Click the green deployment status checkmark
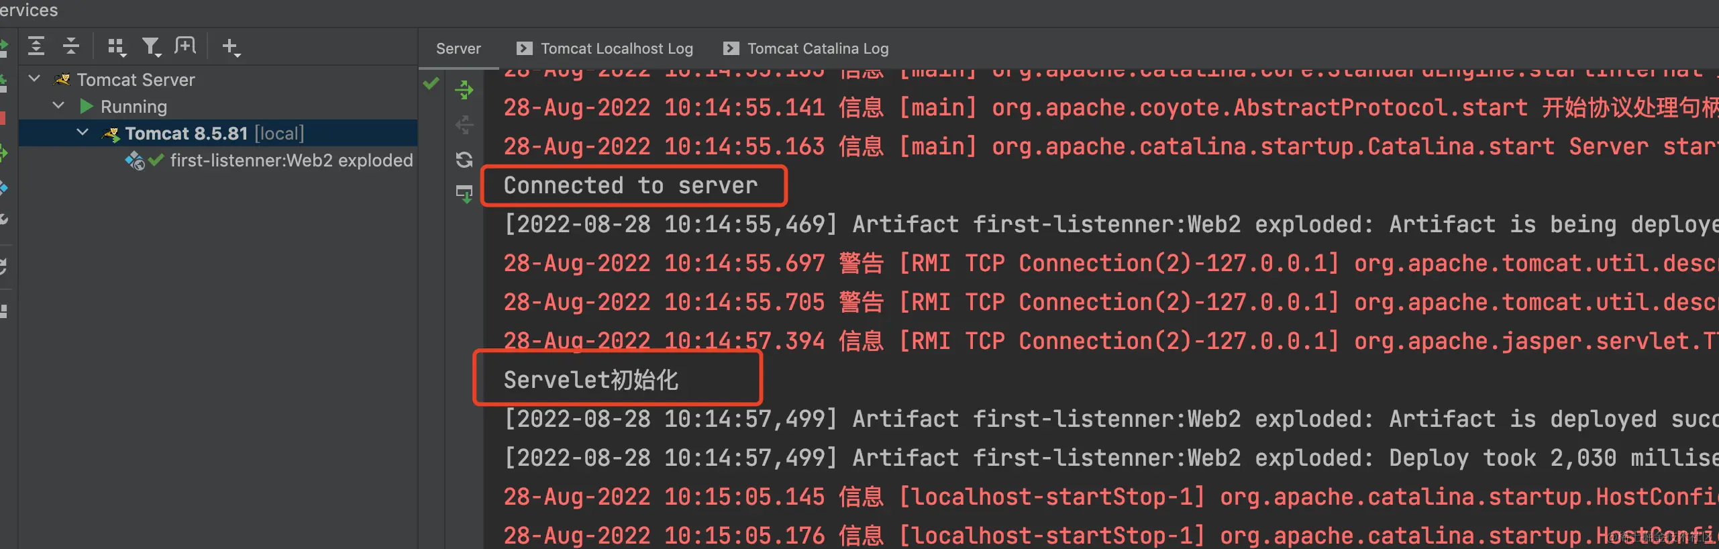This screenshot has height=549, width=1719. (x=431, y=83)
